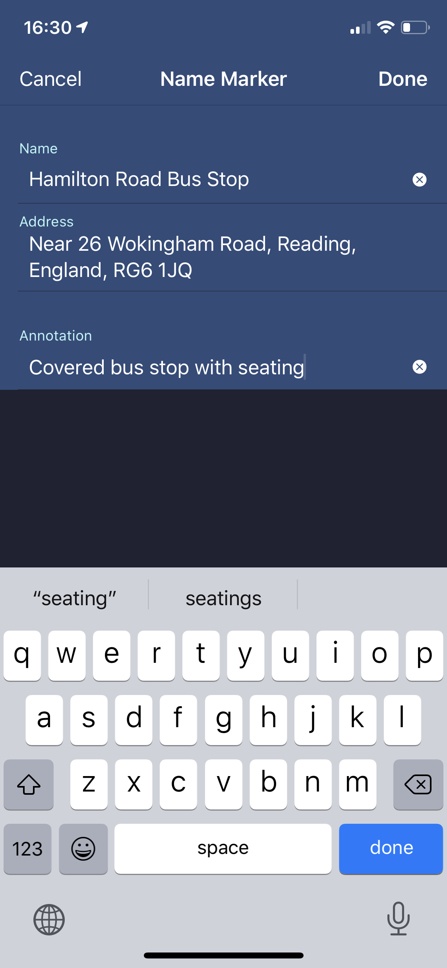Toggle the shift key
This screenshot has height=968, width=447.
tap(29, 784)
